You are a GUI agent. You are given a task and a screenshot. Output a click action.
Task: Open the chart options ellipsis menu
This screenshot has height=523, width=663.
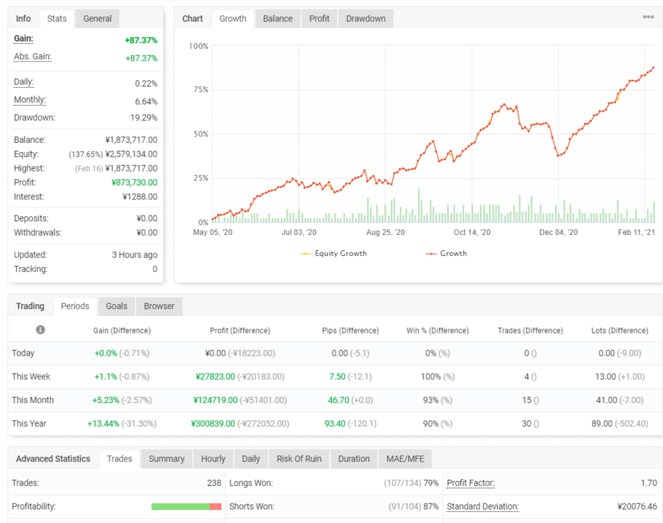[648, 17]
